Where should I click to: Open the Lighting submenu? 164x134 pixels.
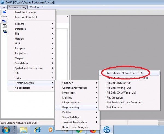coord(77,97)
